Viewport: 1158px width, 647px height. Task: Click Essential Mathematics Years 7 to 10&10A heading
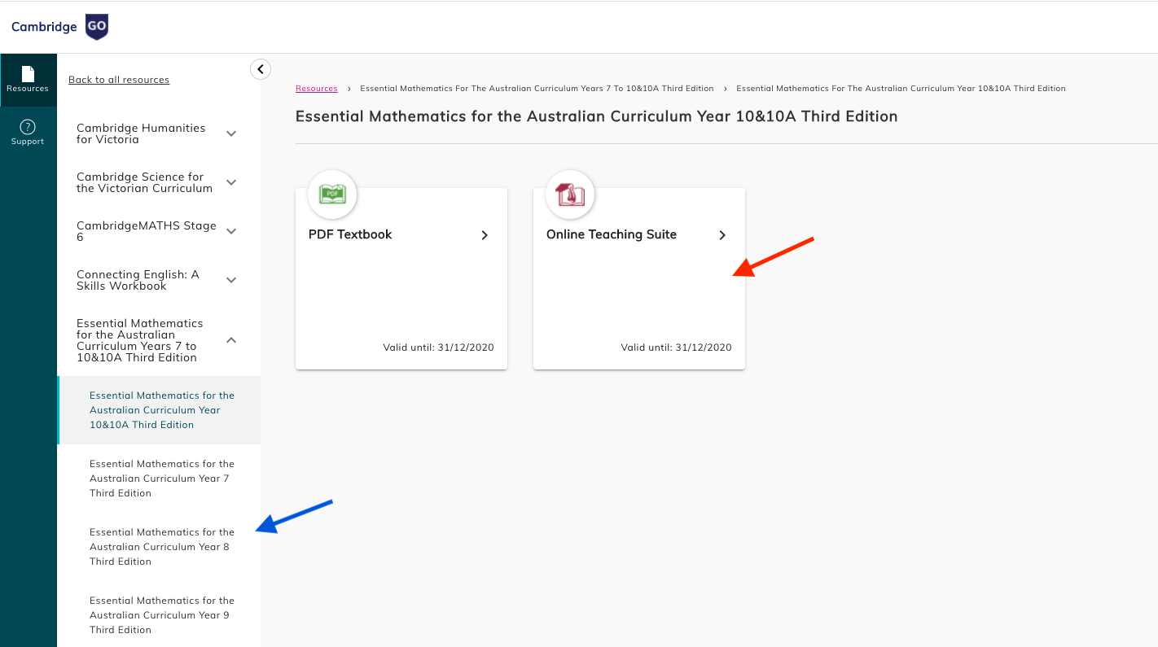[x=140, y=340]
